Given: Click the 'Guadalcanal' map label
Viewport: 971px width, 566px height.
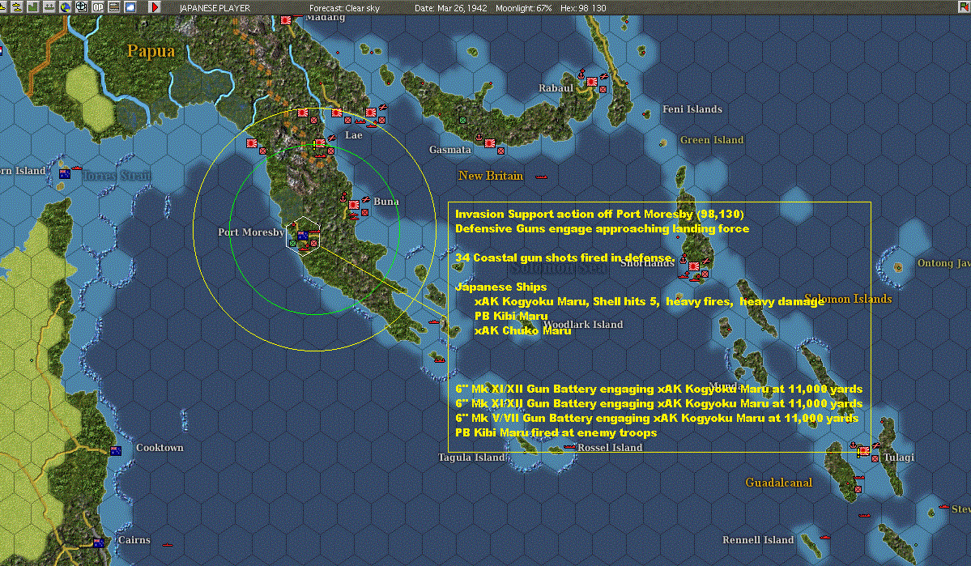Looking at the screenshot, I should (778, 483).
